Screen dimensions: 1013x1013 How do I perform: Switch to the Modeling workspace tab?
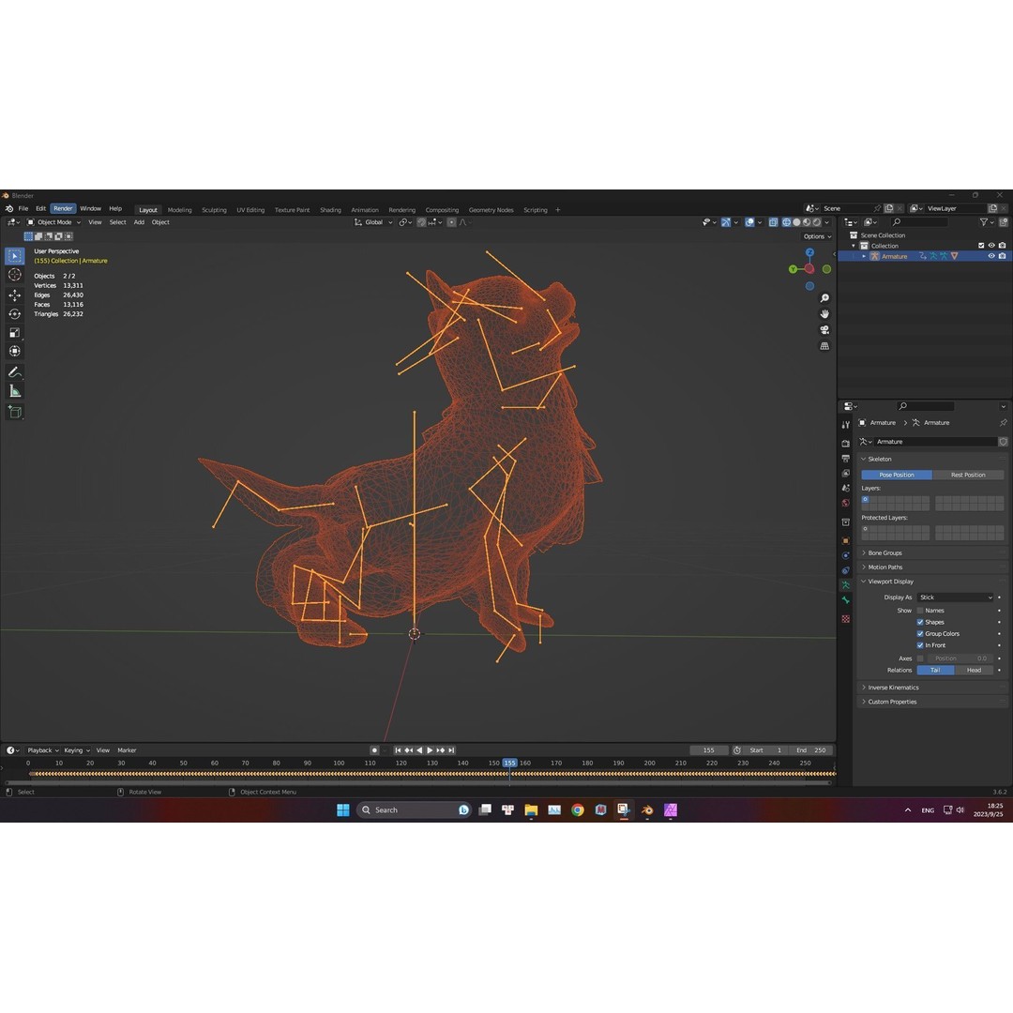coord(179,210)
